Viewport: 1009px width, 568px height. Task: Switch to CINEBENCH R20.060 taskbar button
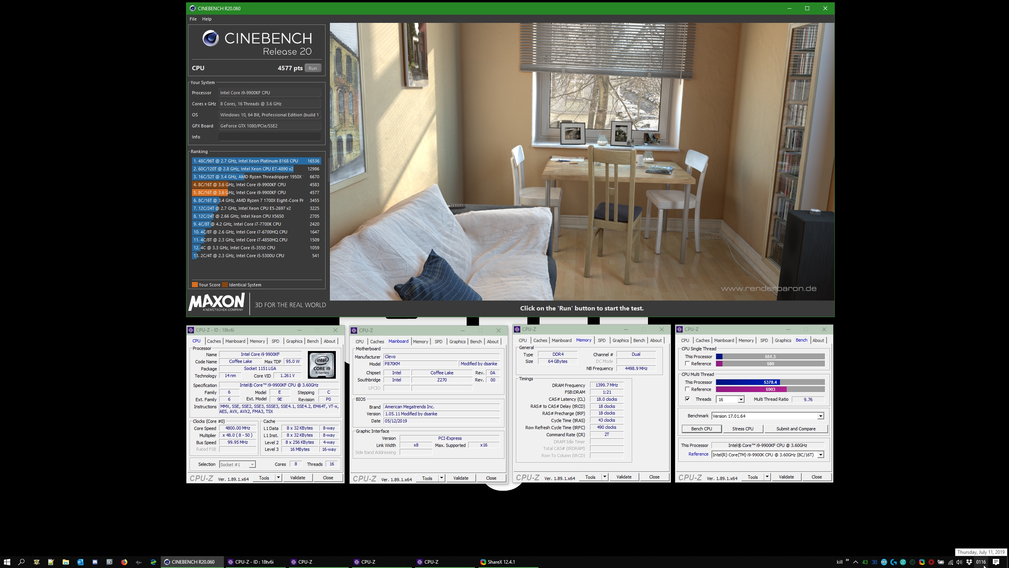192,562
